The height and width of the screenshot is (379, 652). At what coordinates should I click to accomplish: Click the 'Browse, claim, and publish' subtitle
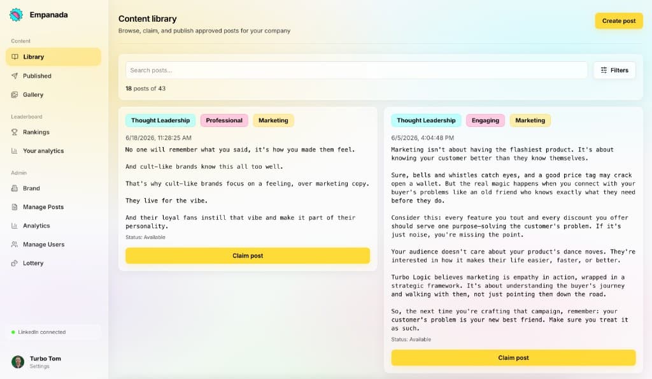pyautogui.click(x=204, y=31)
